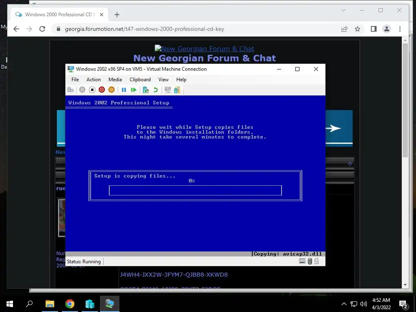Toggle Chrome side panel
416x312 pixels.
374,29
